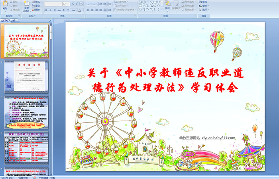
Task: Decrease font size with the small A icon
Action: click(x=77, y=4)
